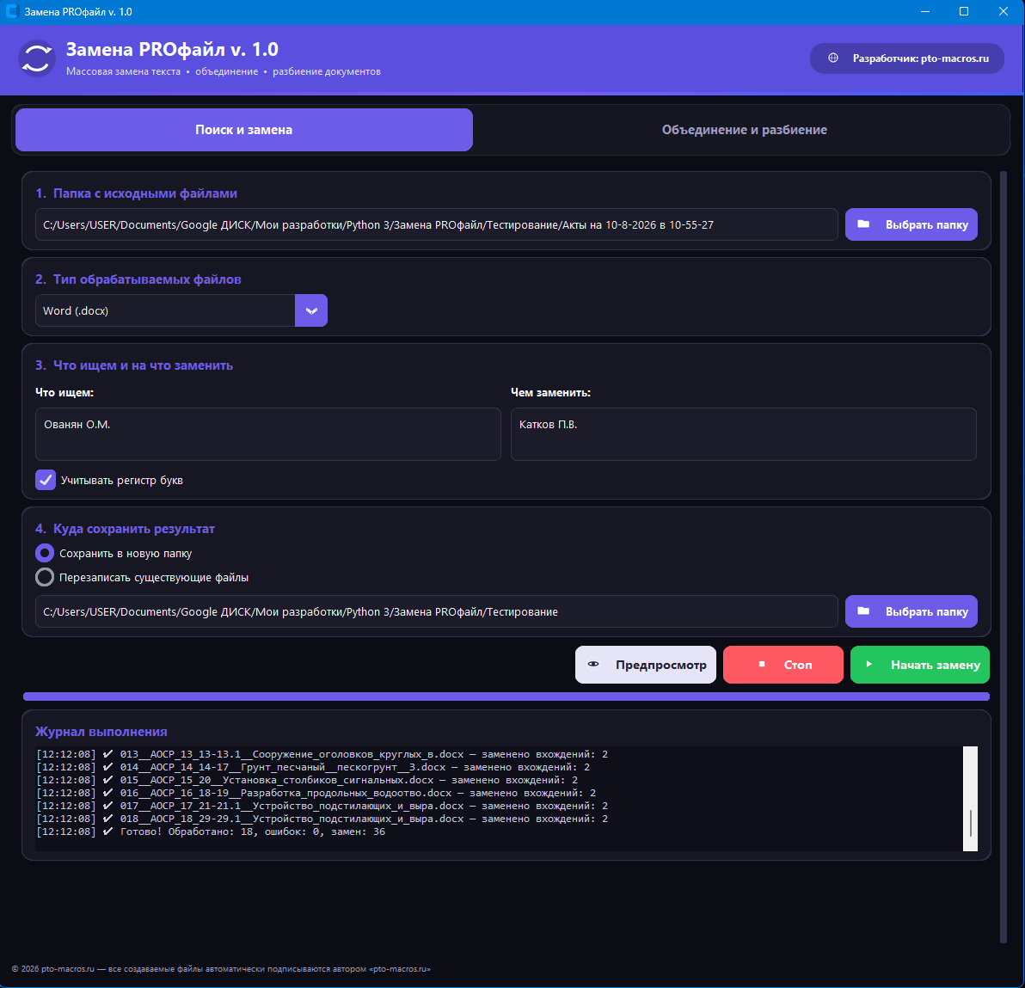Uncheck Учитывать регистр букв checkbox
The image size is (1025, 988).
(x=45, y=480)
